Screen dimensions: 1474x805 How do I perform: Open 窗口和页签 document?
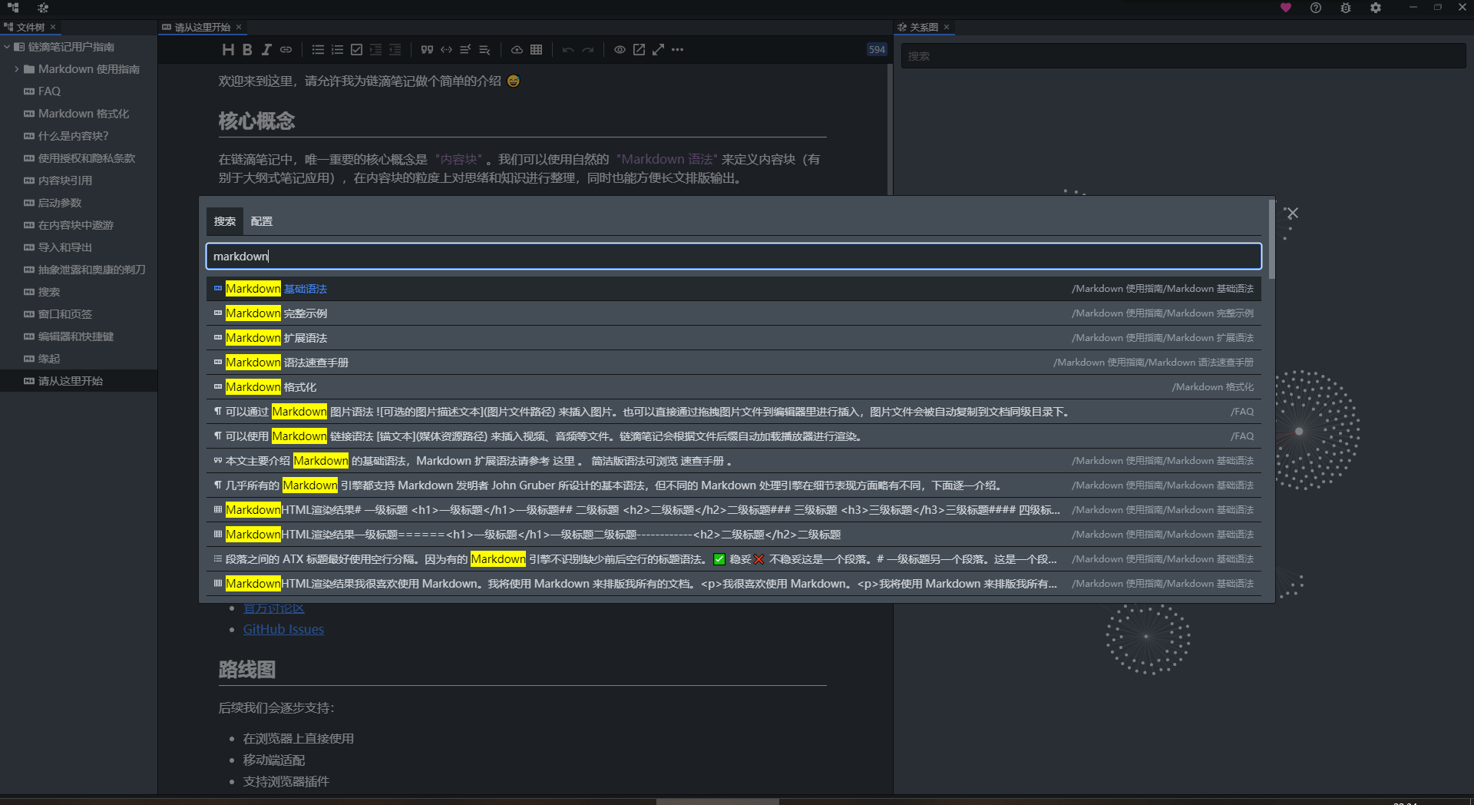pos(78,314)
